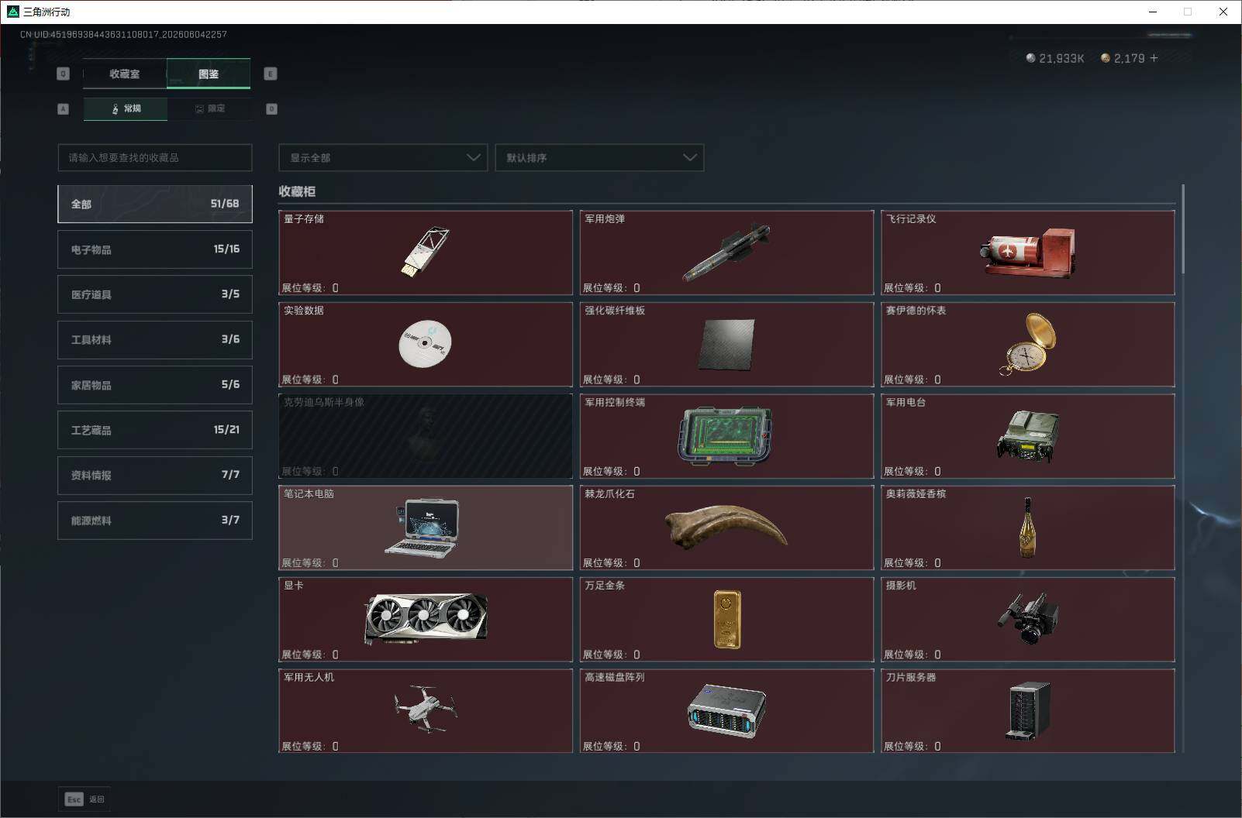Open the 显示全部 filter dropdown

coord(383,157)
